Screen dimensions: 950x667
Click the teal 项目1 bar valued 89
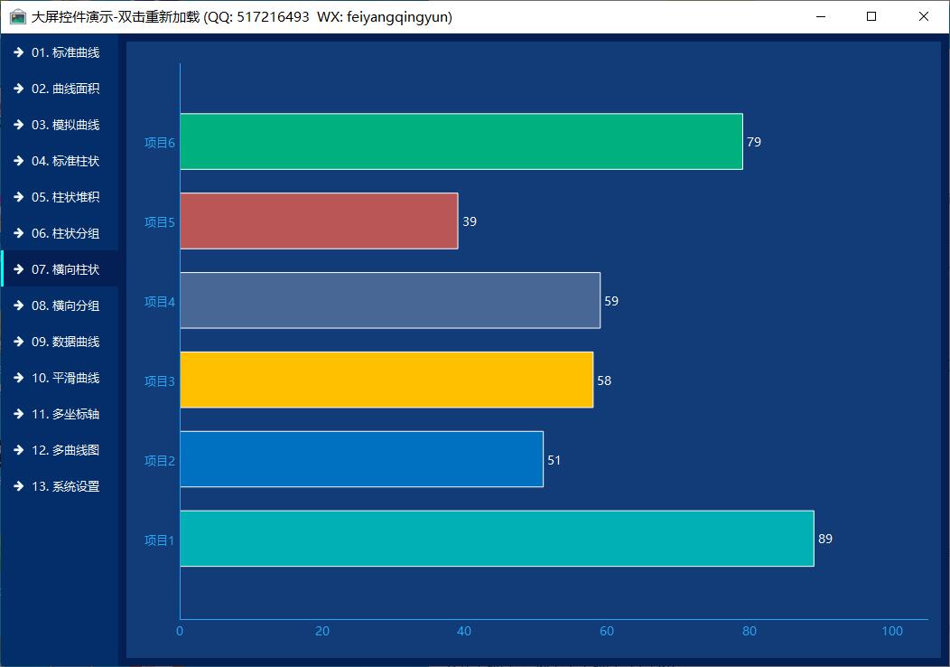pos(497,539)
